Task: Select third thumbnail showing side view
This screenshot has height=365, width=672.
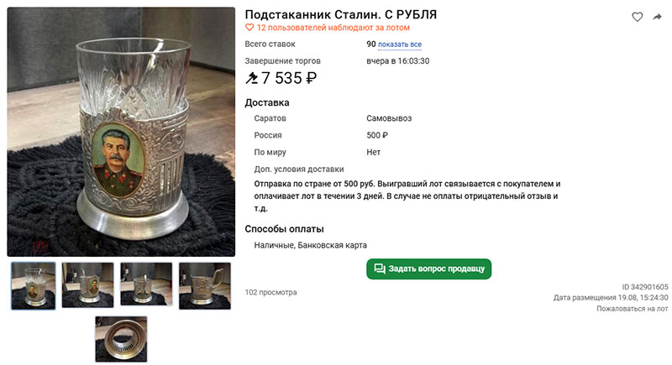Action: [x=146, y=284]
